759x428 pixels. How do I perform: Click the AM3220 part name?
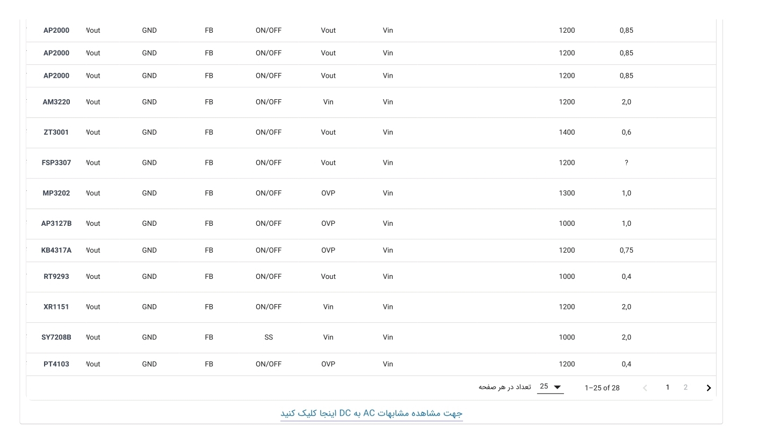click(x=56, y=102)
